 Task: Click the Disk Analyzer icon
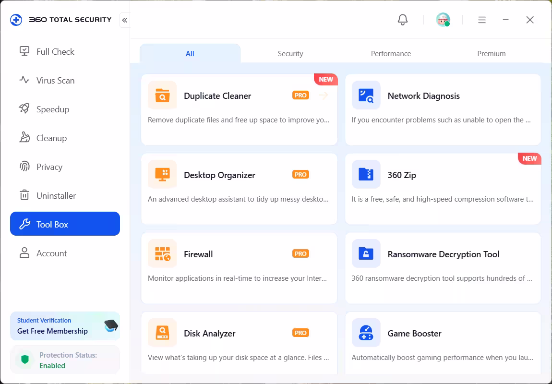coord(162,333)
